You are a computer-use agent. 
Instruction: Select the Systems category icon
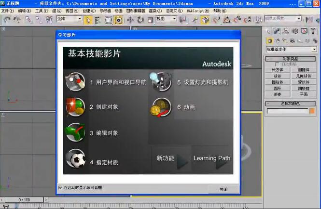tap(315, 41)
